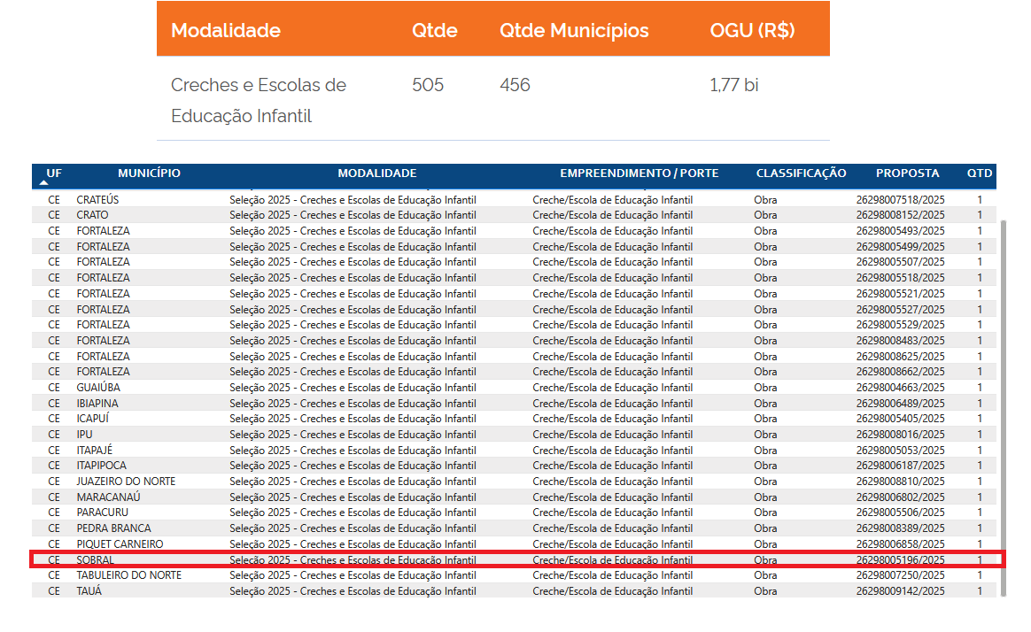Viewport: 1031px width, 632px height.
Task: Click the EMPREENDIMENTO / PORTE column header
Action: (x=639, y=173)
